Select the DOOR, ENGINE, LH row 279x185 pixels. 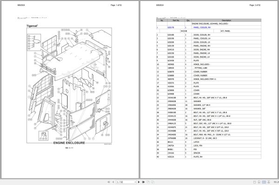click(x=209, y=57)
